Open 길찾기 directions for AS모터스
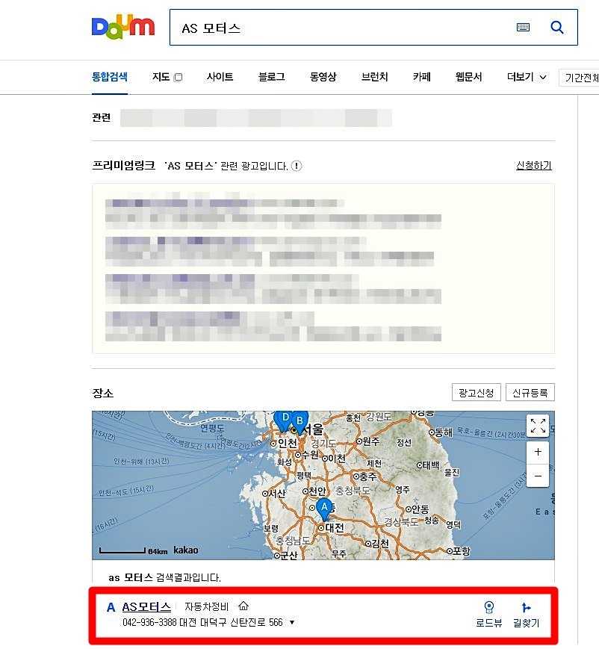 [x=527, y=614]
